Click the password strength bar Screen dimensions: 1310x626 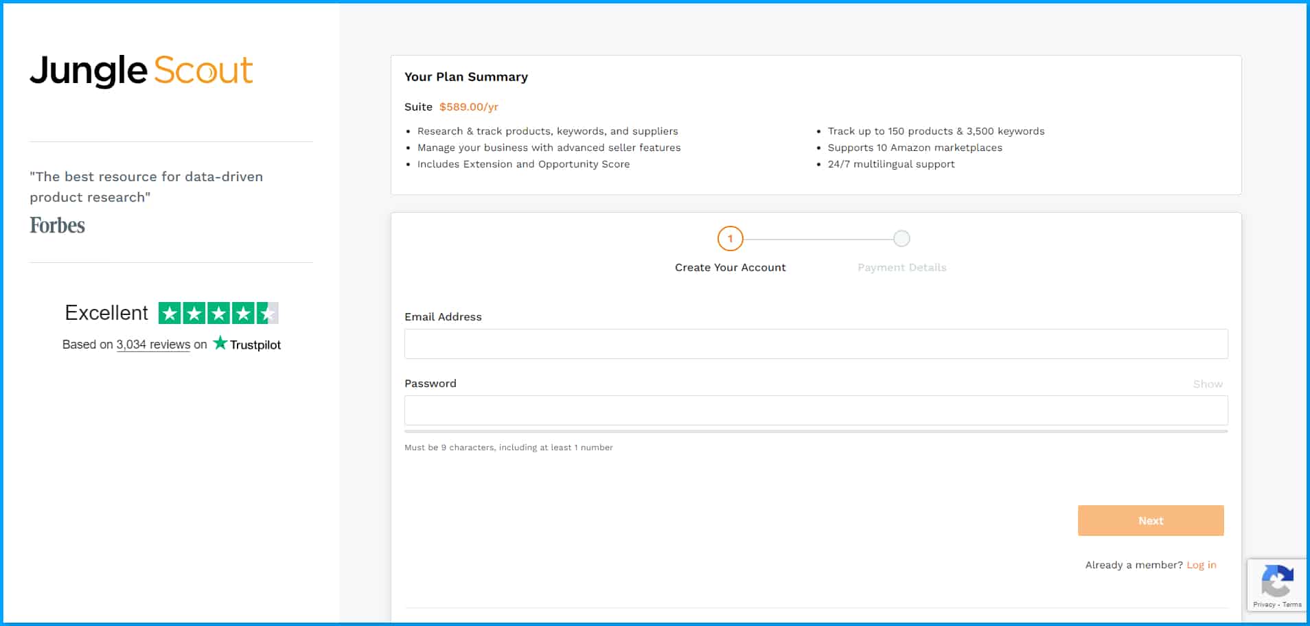(816, 431)
